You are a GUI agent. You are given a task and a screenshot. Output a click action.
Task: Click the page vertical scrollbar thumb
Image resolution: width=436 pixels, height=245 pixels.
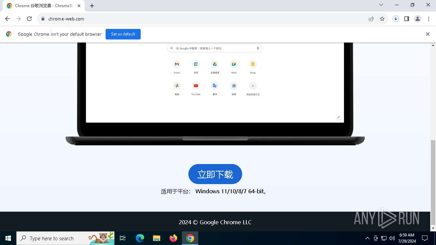coord(433,182)
